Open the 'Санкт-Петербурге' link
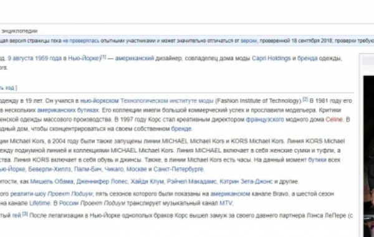Viewport: 374px width, 237px height. coord(179,169)
